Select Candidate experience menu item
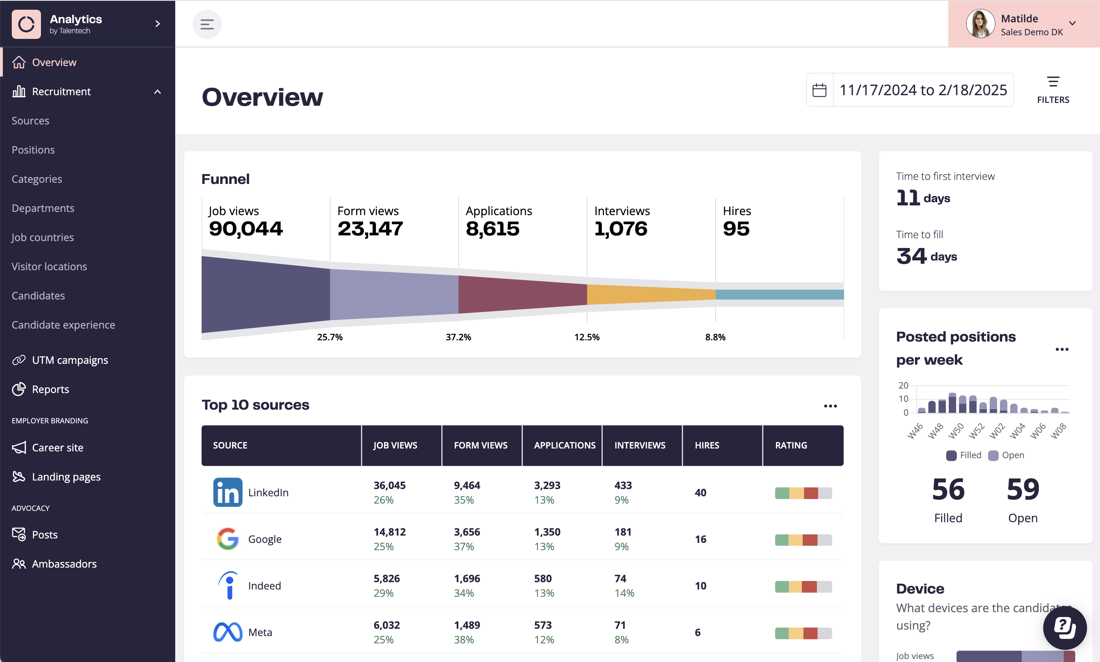Image resolution: width=1100 pixels, height=662 pixels. (x=63, y=325)
